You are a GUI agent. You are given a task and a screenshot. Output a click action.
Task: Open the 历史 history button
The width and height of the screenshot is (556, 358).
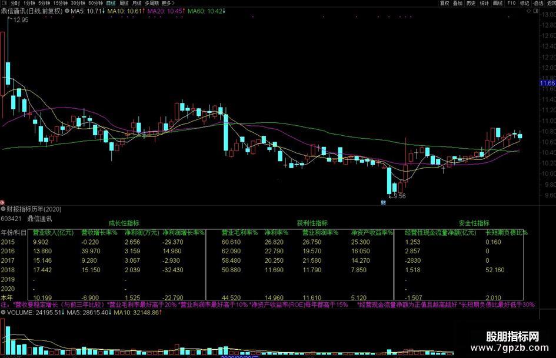tap(471, 3)
